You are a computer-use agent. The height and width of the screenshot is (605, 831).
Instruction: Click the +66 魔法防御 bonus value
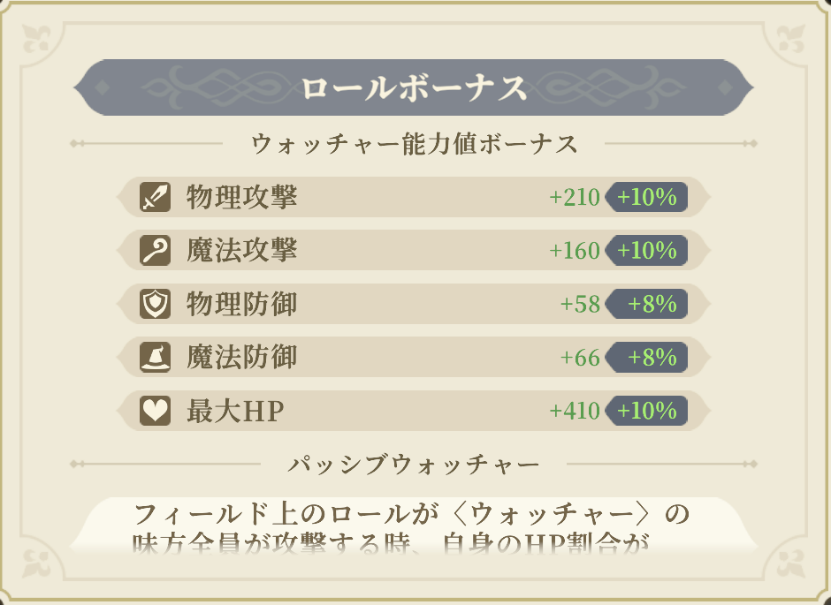(x=580, y=358)
